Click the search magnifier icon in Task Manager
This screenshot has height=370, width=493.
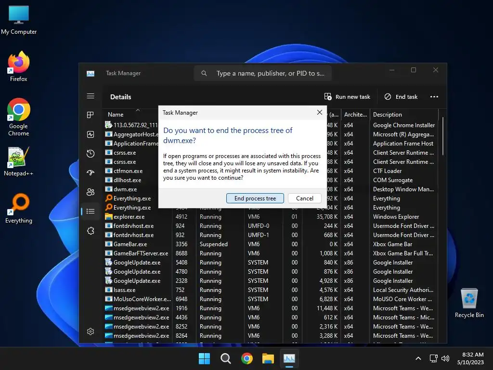pyautogui.click(x=204, y=73)
